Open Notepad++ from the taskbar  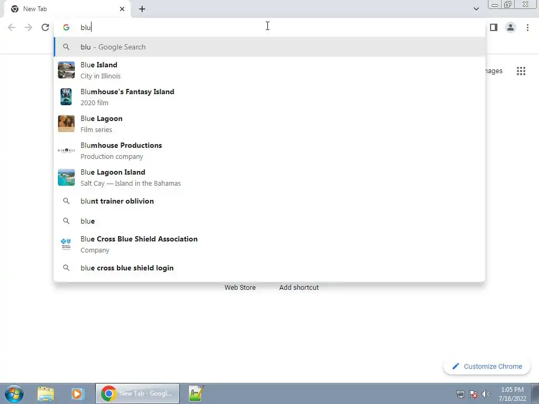196,393
